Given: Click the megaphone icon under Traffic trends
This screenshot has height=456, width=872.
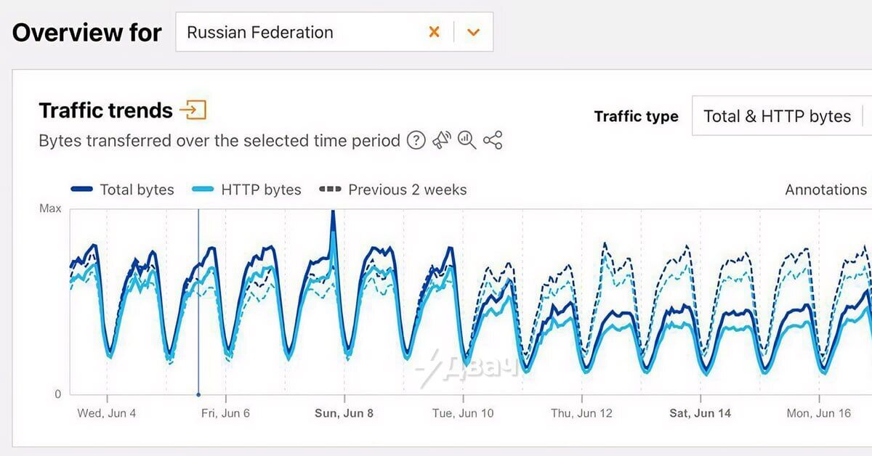Looking at the screenshot, I should pos(442,140).
